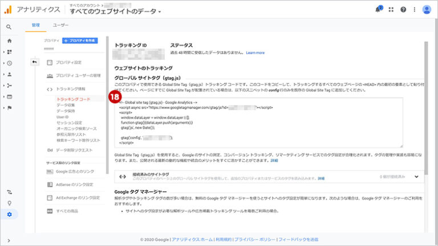This screenshot has height=246, width=438.
Task: Click the プロパティ設定 layout icon
Action: pyautogui.click(x=50, y=62)
